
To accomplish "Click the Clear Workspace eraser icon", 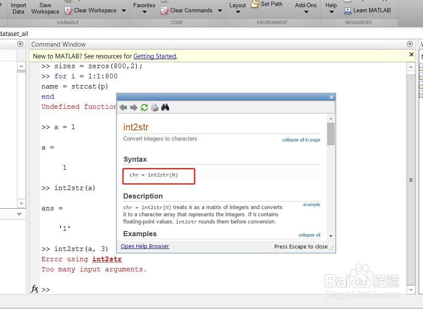I will 68,11.
